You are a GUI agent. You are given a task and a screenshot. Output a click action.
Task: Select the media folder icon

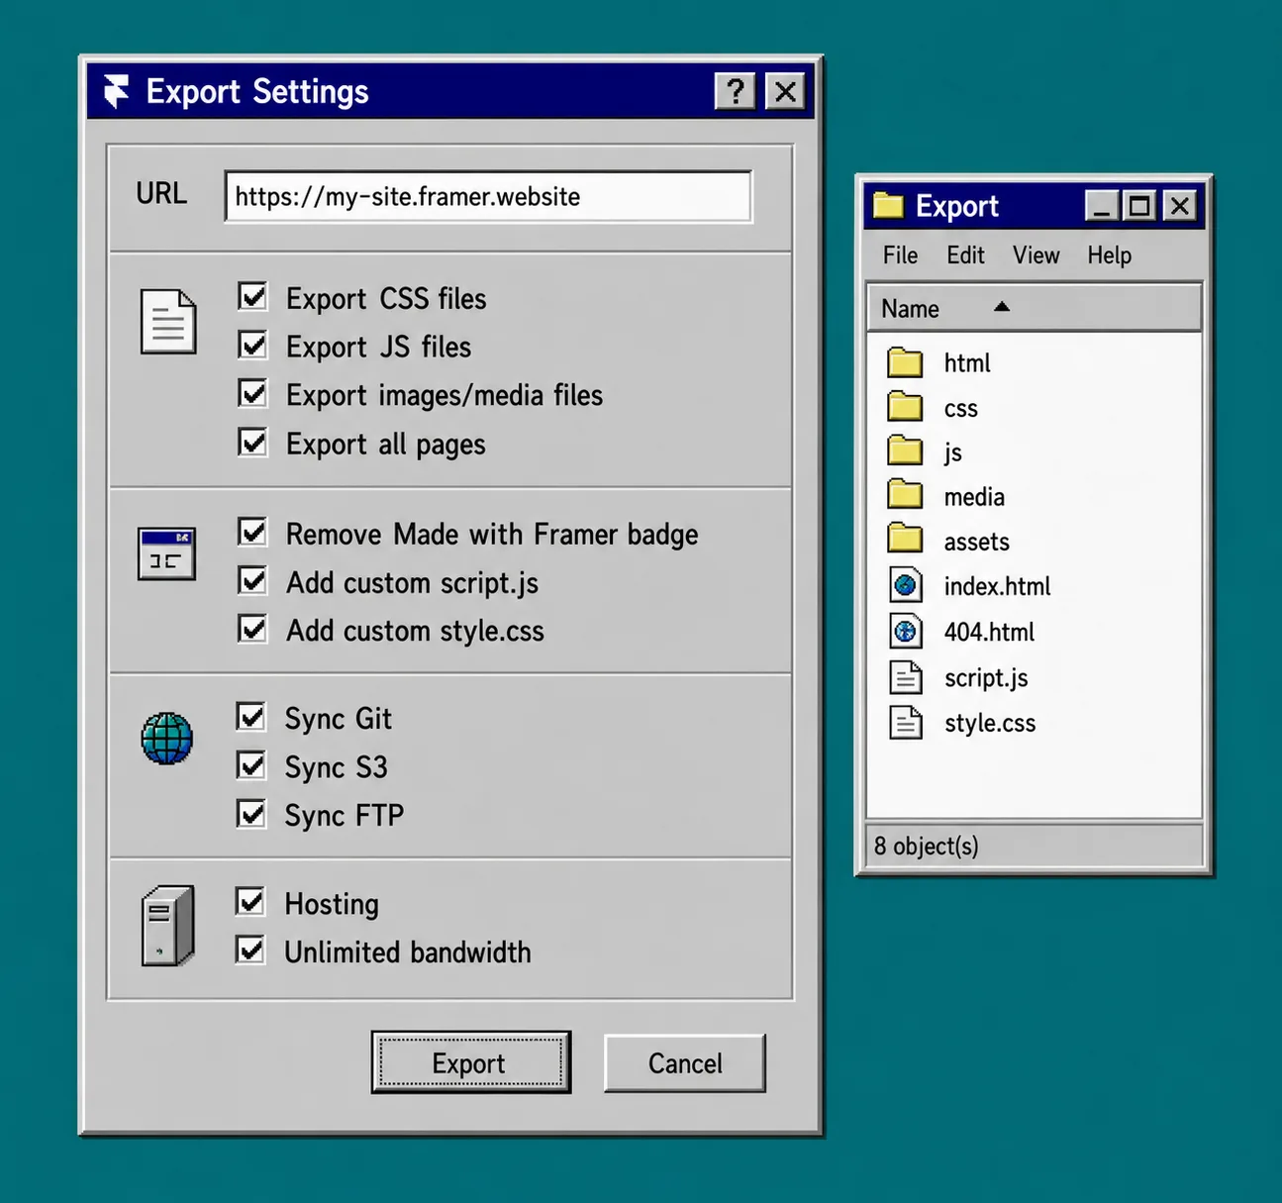[x=905, y=495]
